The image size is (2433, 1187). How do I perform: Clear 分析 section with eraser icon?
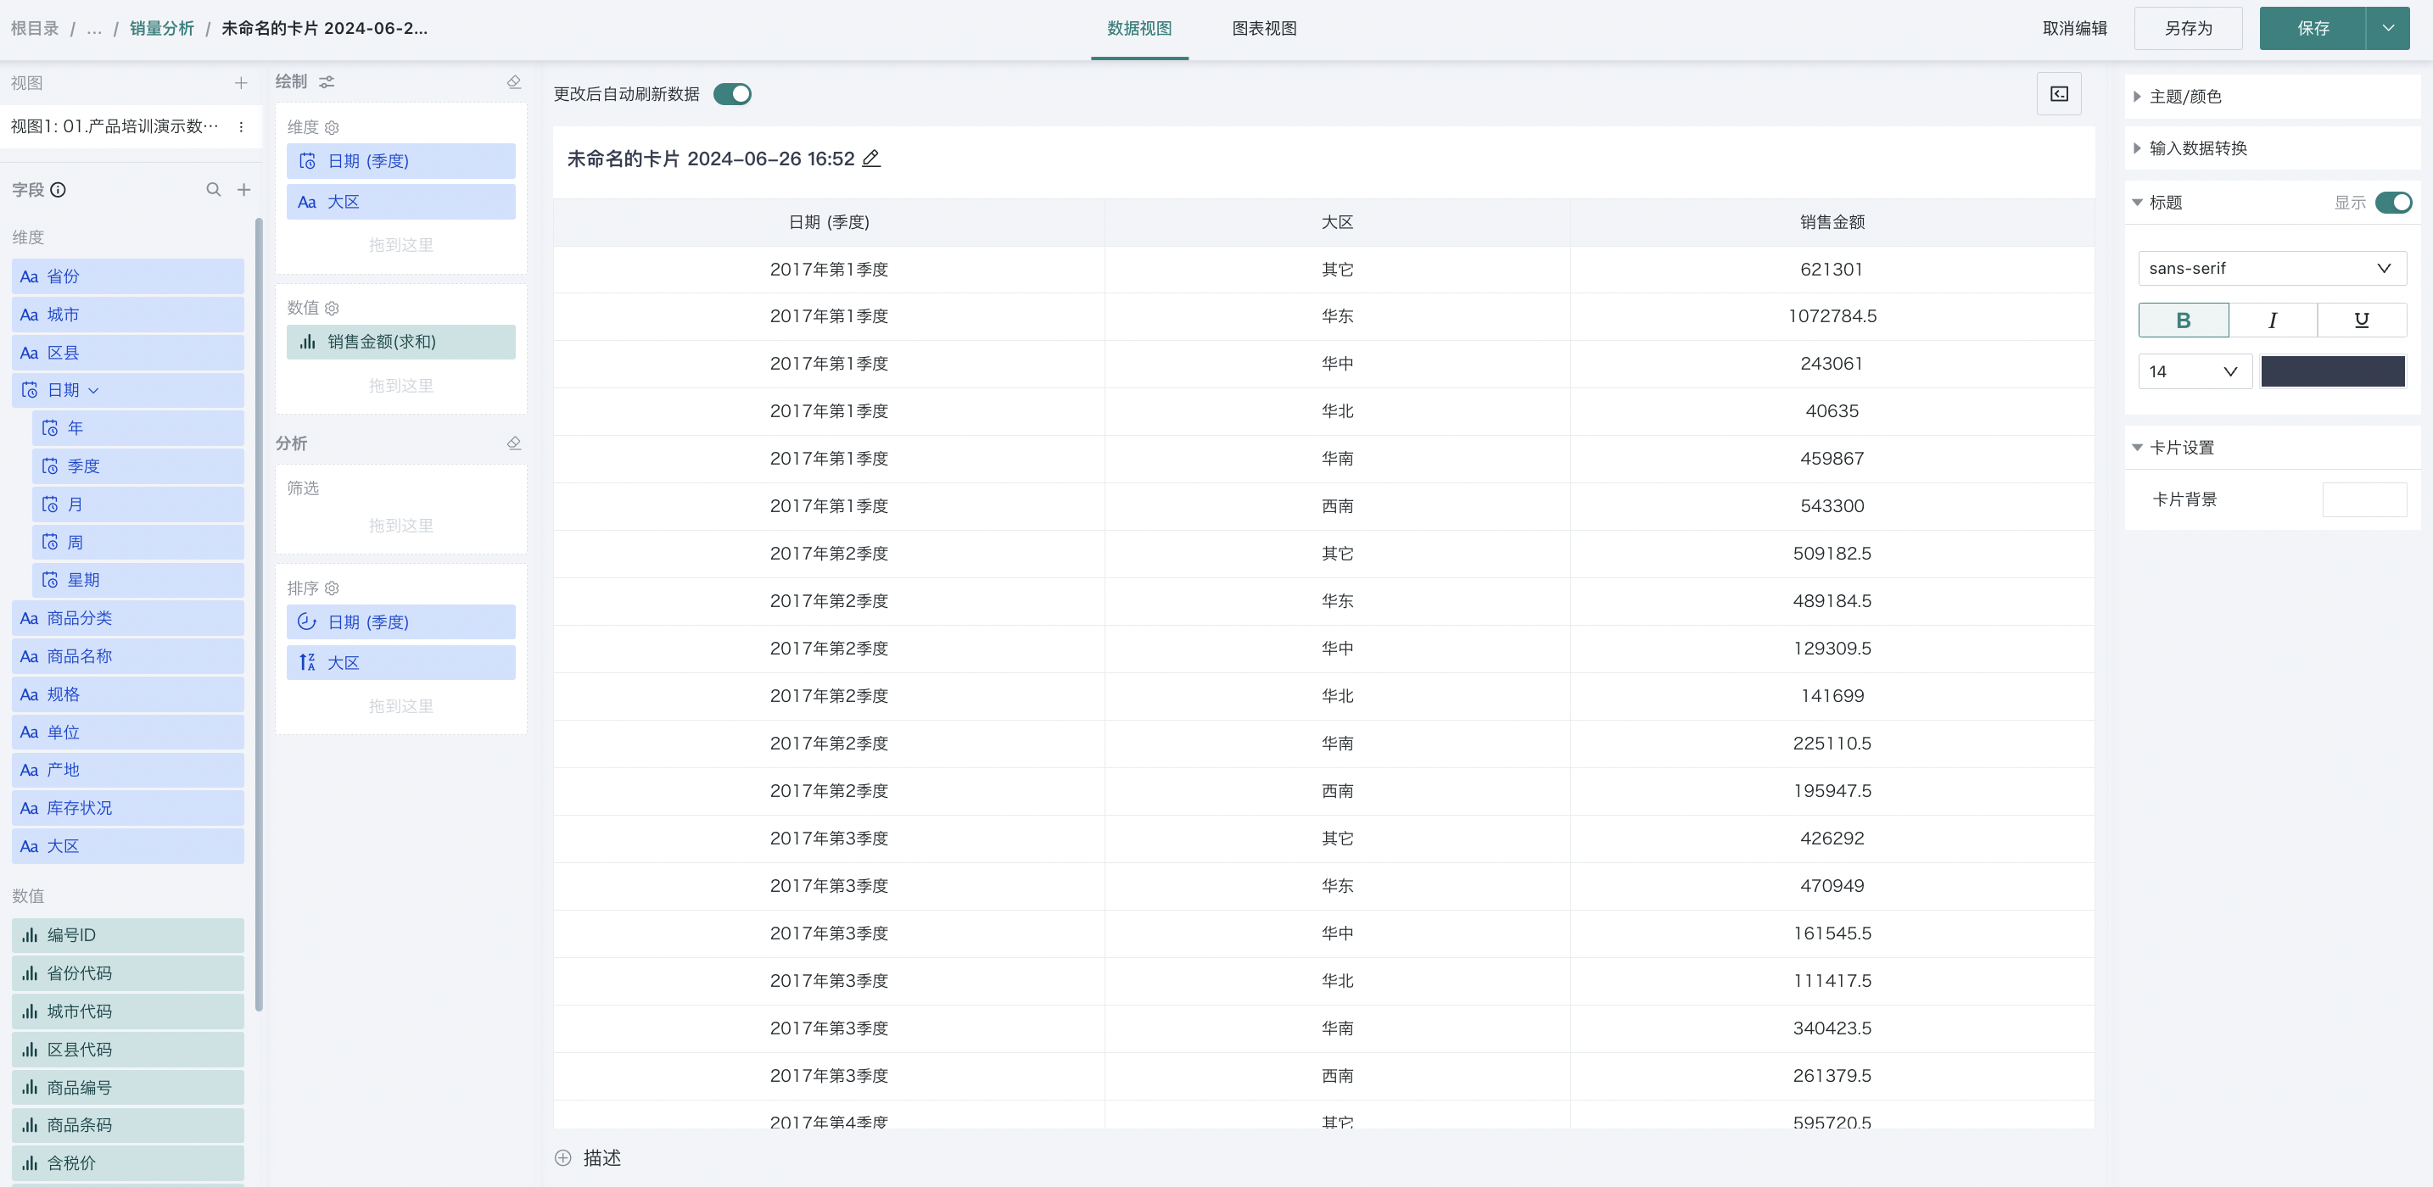click(x=514, y=443)
